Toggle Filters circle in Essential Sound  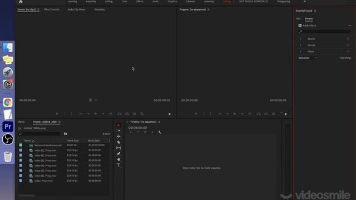[348, 52]
